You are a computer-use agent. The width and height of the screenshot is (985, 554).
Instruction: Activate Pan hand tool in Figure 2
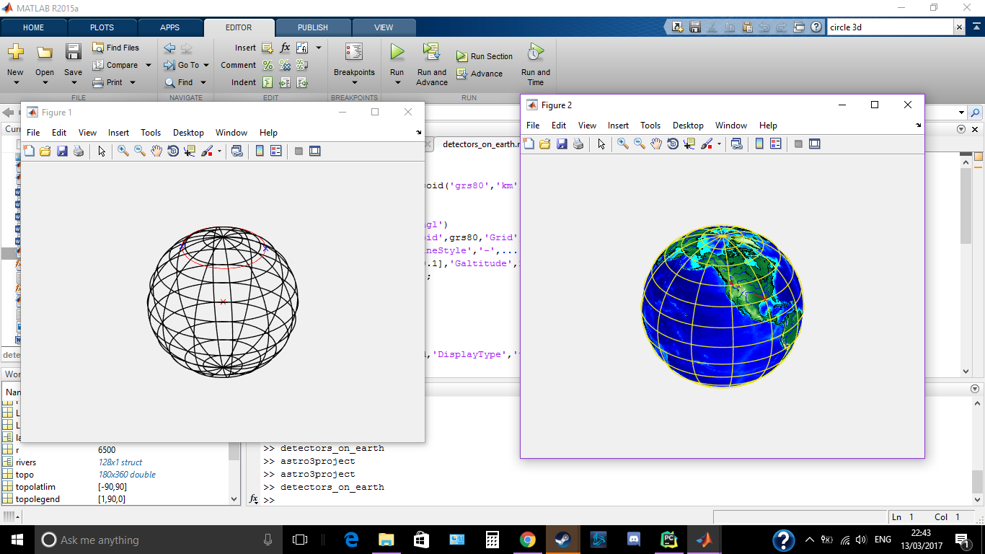click(x=656, y=144)
